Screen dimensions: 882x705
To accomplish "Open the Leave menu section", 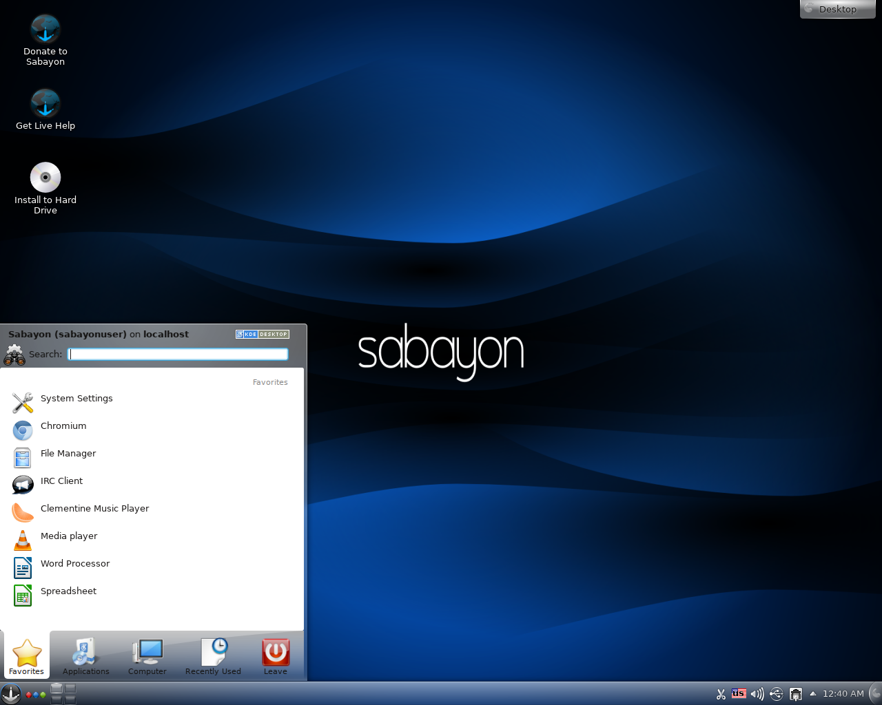I will pyautogui.click(x=275, y=655).
